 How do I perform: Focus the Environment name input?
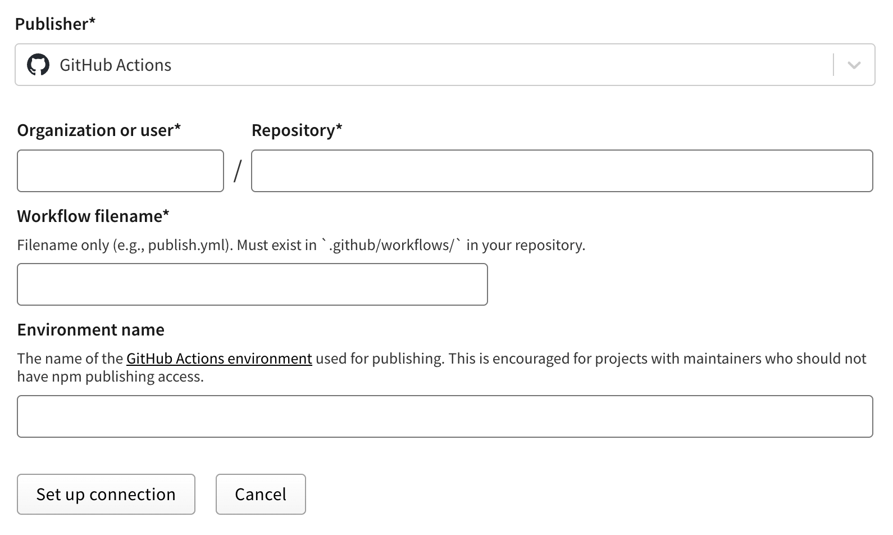pos(445,416)
